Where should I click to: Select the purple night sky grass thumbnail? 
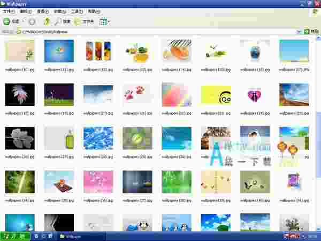[x=59, y=95]
